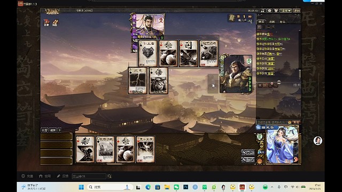Image resolution: width=342 pixels, height=192 pixels.
Task: Click the top-right button beside the 菜单 dropdown
Action: (297, 11)
